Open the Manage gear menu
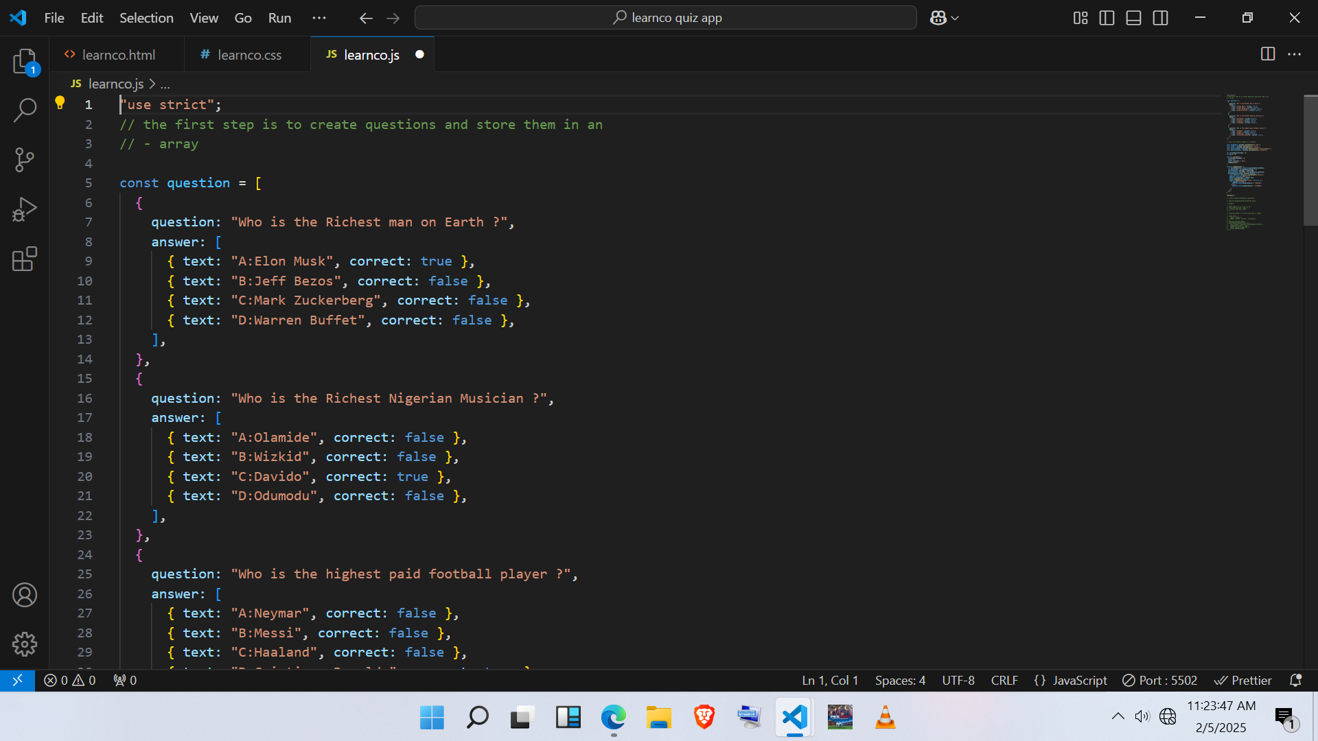 click(25, 644)
